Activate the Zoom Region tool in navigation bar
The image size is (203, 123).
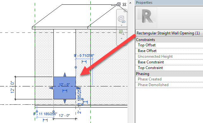coord(121,32)
